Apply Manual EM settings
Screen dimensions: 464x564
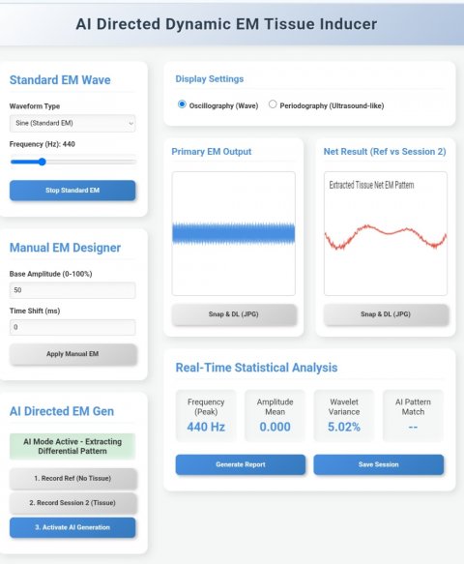pyautogui.click(x=72, y=354)
